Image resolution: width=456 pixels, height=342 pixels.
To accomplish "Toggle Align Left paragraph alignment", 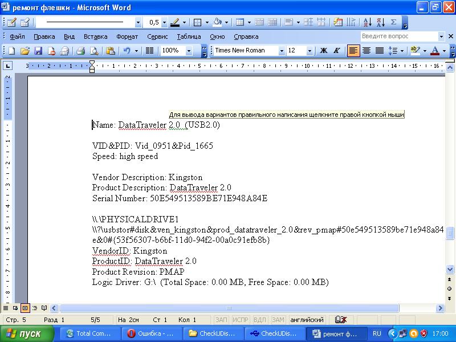I will 353,51.
